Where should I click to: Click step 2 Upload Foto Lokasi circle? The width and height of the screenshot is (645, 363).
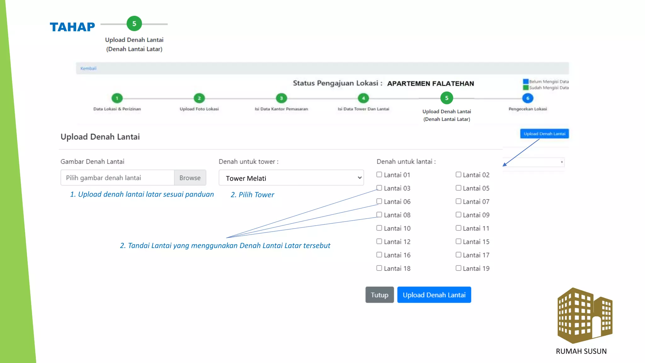199,98
